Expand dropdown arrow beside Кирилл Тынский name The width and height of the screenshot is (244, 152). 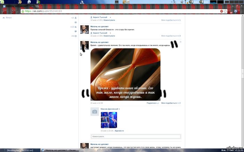[x=110, y=33]
